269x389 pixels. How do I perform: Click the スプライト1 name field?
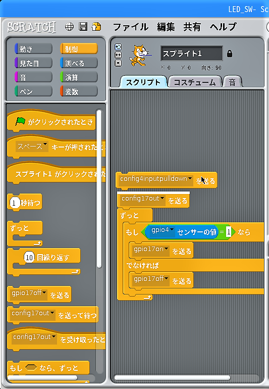pos(192,54)
